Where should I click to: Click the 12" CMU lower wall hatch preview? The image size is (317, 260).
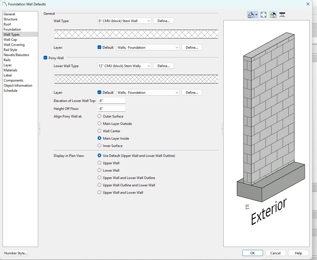(136, 79)
